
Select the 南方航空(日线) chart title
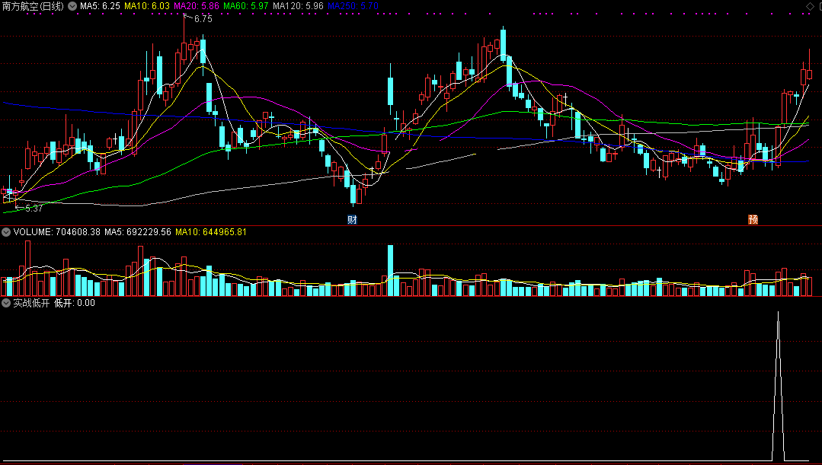coord(33,6)
